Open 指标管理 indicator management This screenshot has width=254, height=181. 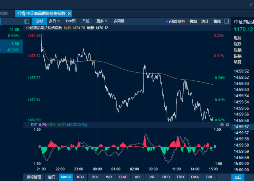pyautogui.click(x=34, y=177)
